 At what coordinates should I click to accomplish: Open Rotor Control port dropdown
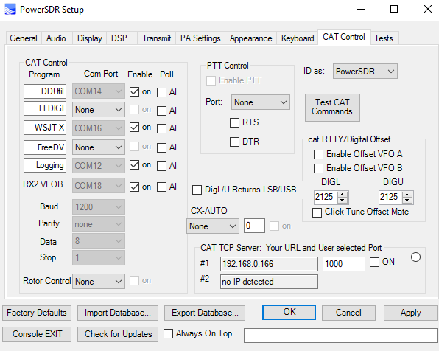click(99, 281)
